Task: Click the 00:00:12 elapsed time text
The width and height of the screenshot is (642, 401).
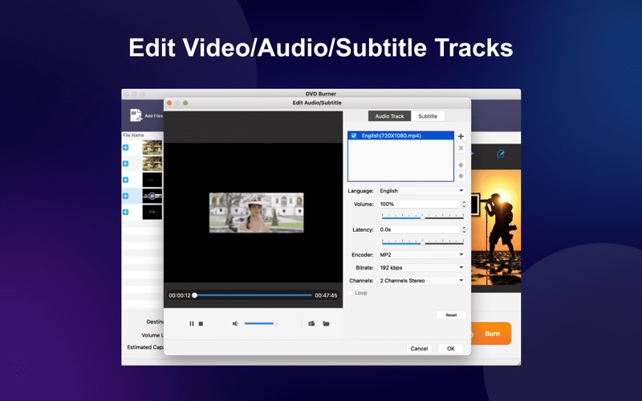Action: click(x=180, y=295)
